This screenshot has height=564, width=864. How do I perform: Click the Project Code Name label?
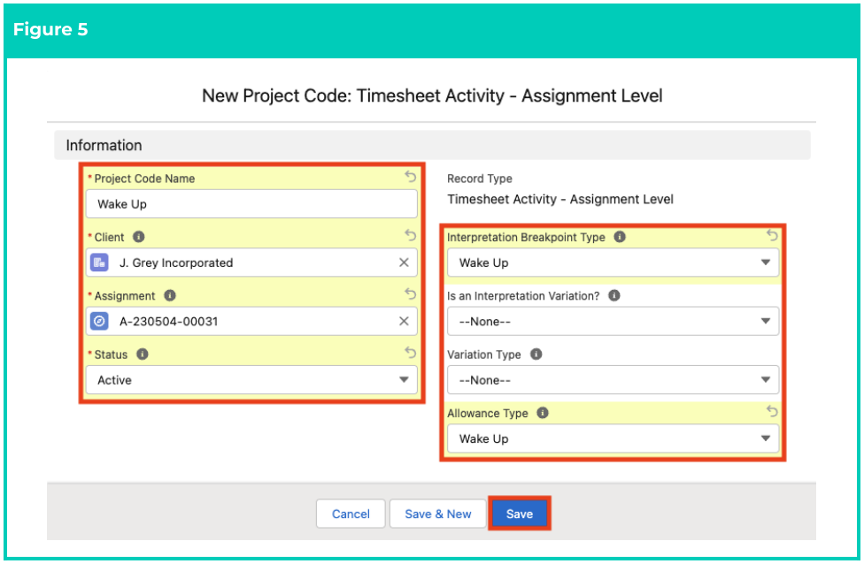point(144,179)
